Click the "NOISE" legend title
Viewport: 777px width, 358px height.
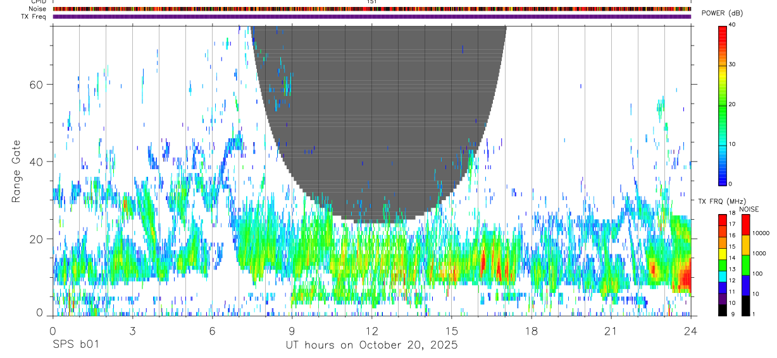pos(749,209)
